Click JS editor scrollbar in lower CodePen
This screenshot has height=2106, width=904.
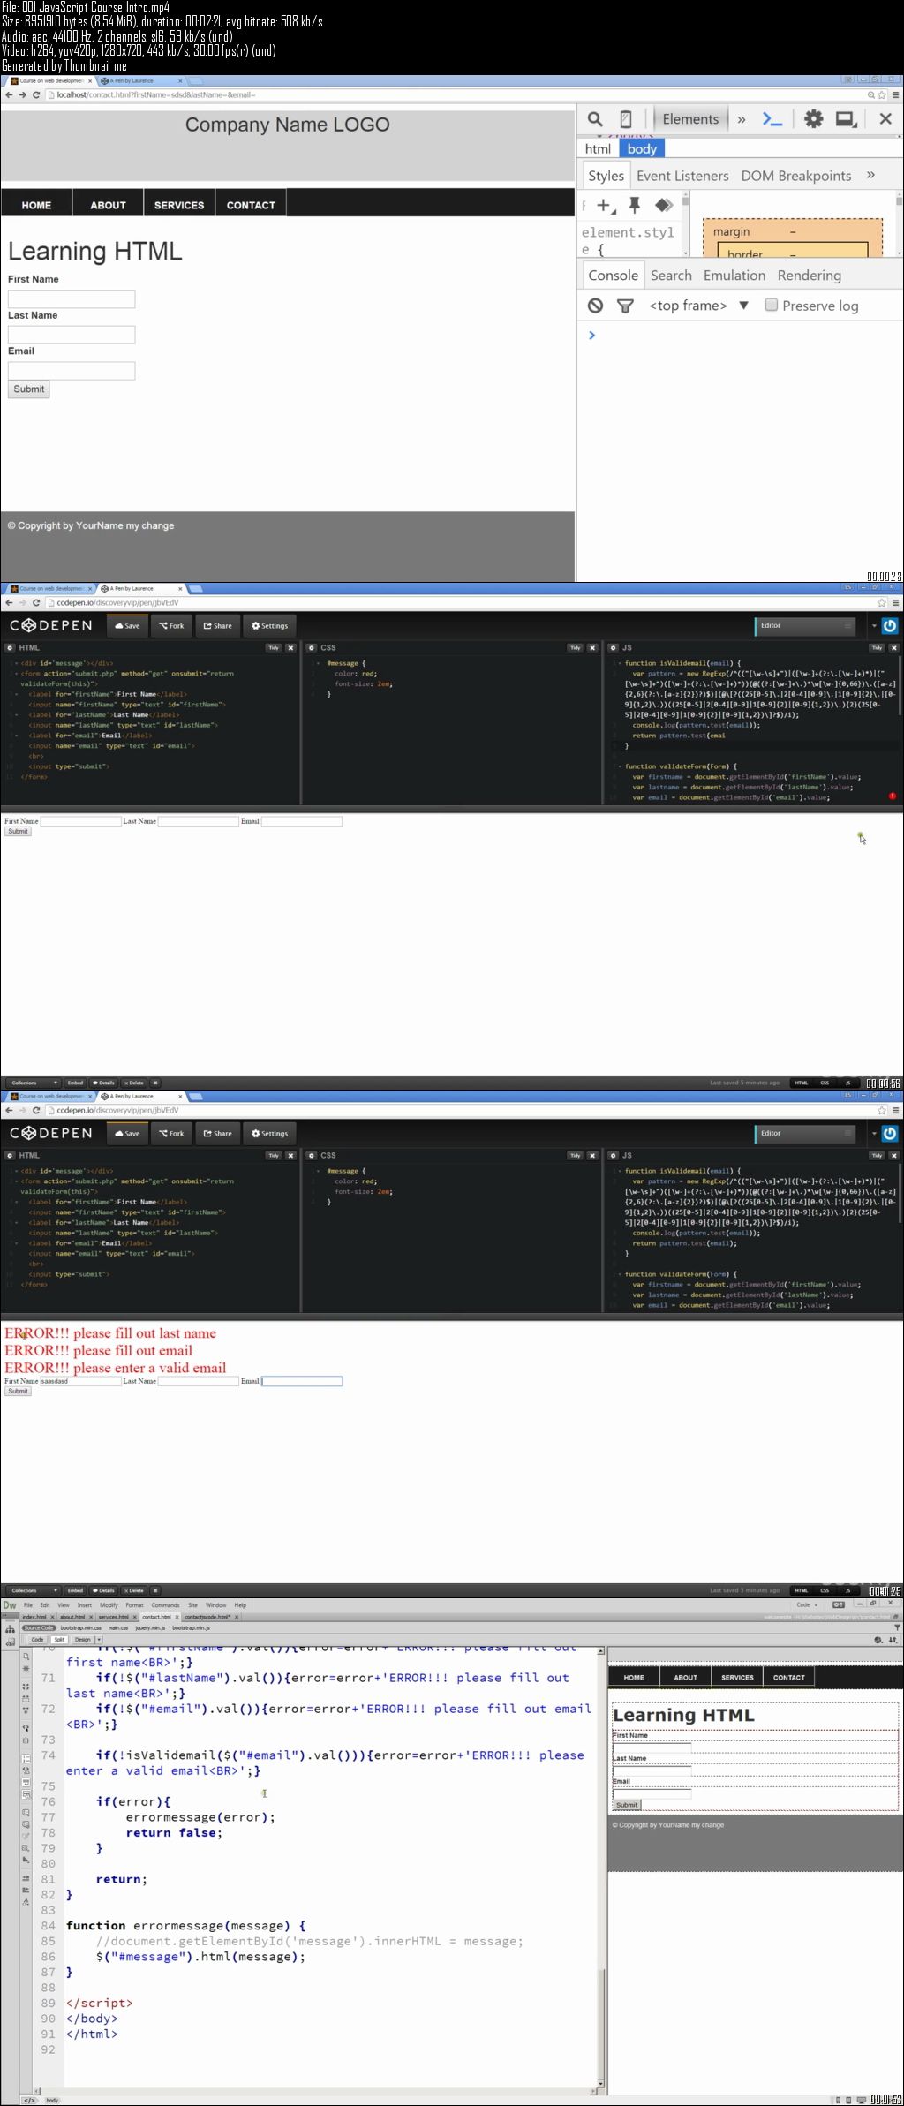pos(900,1195)
